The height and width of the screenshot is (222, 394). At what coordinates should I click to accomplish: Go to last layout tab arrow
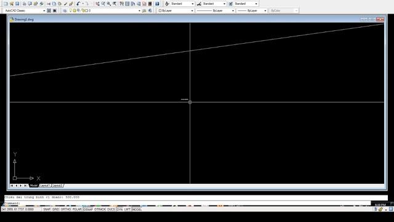coord(25,186)
